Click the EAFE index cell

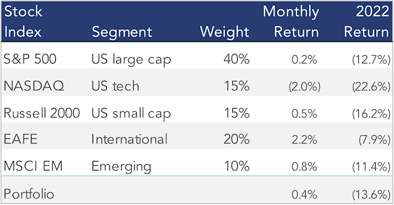coord(21,139)
